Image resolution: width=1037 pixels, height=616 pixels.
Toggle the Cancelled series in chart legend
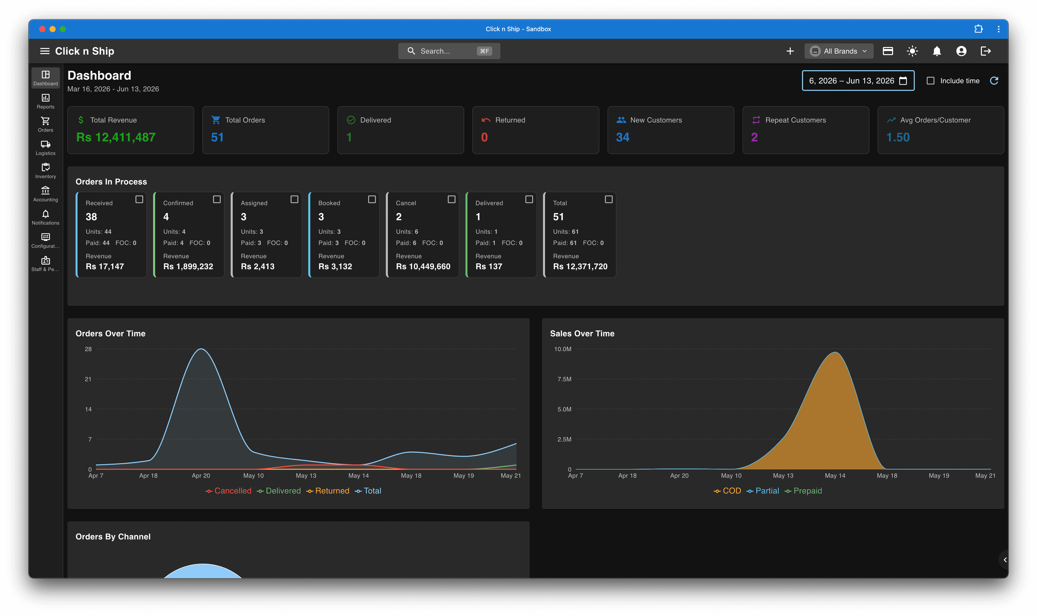point(228,491)
